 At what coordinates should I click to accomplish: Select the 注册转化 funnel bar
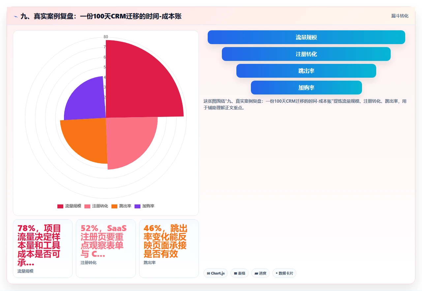tap(306, 54)
